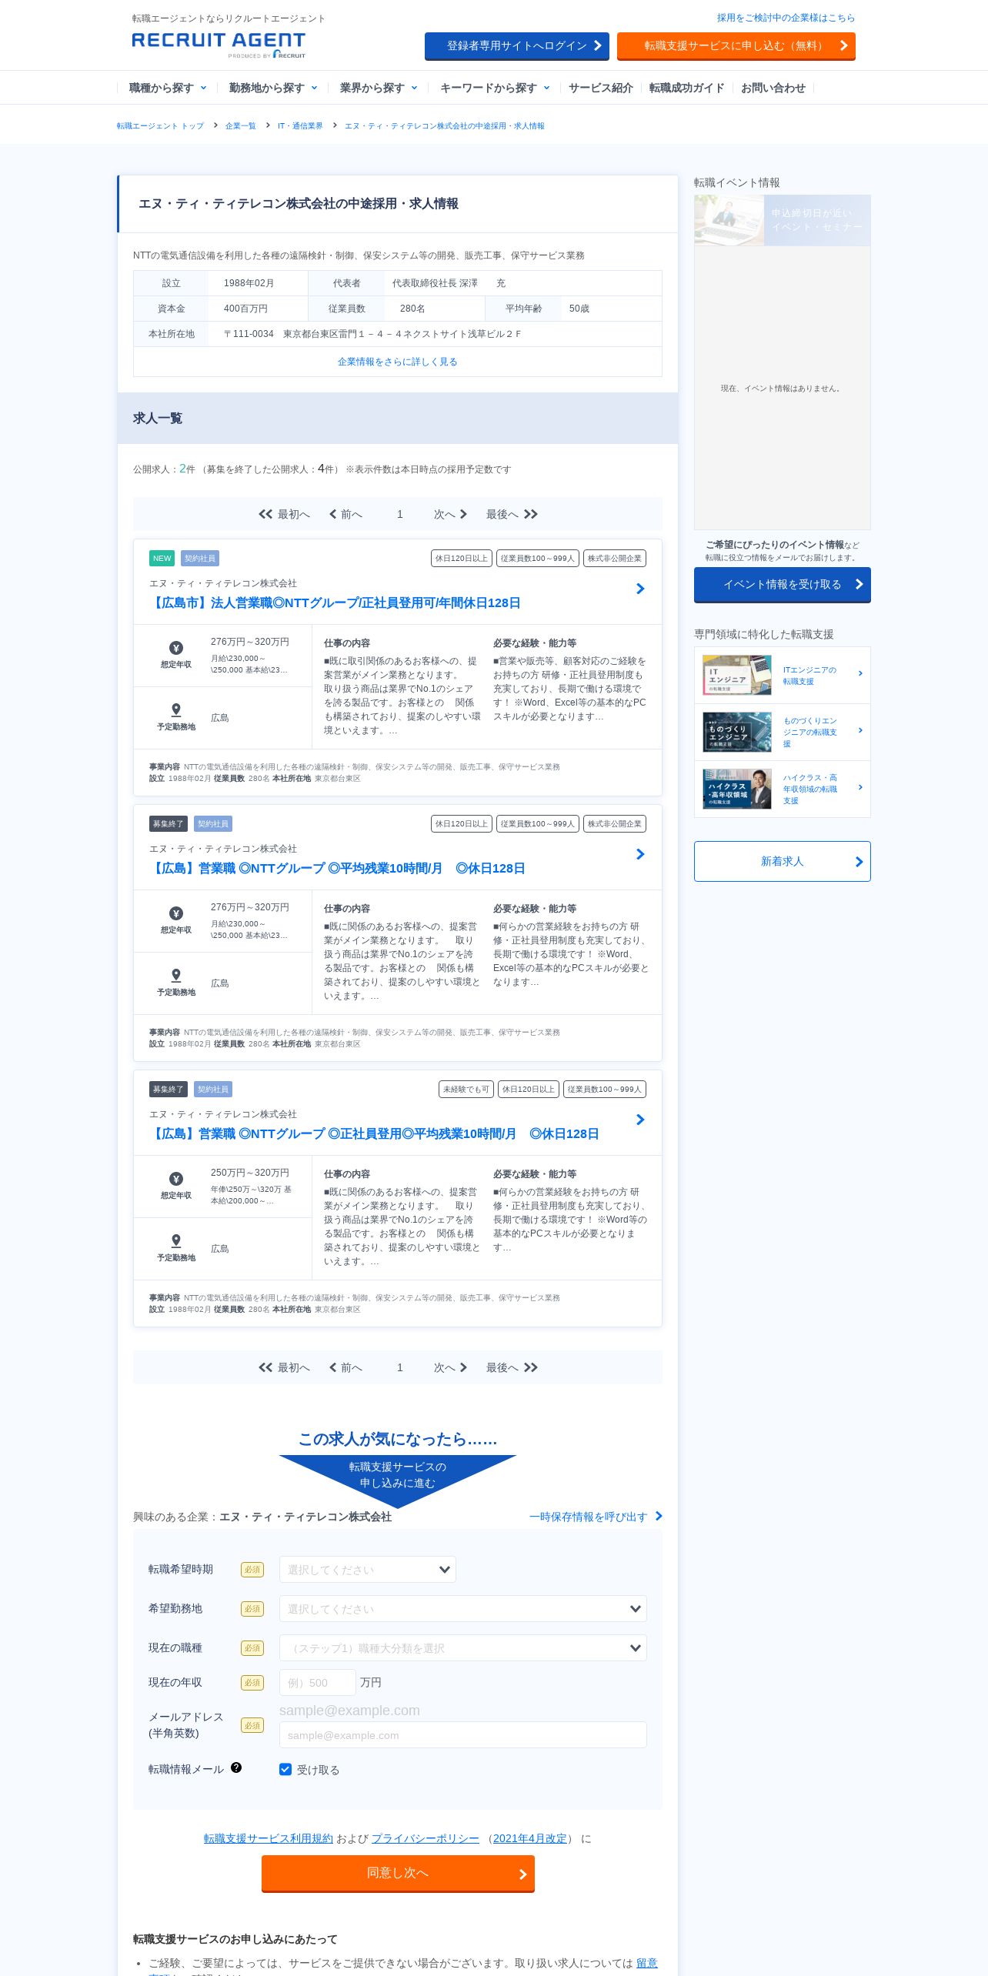The image size is (988, 1976).
Task: Go to 企業一覧 breadcrumb
Action: click(241, 125)
